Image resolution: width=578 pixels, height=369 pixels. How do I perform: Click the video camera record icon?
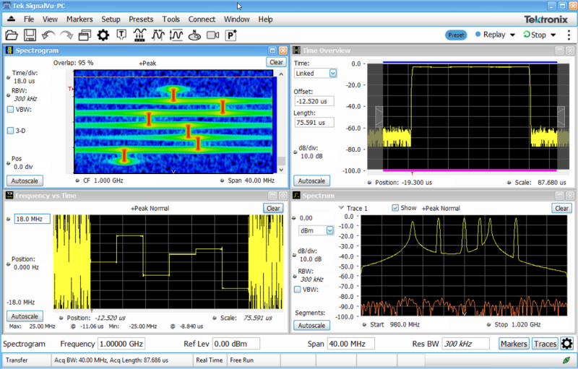212,35
